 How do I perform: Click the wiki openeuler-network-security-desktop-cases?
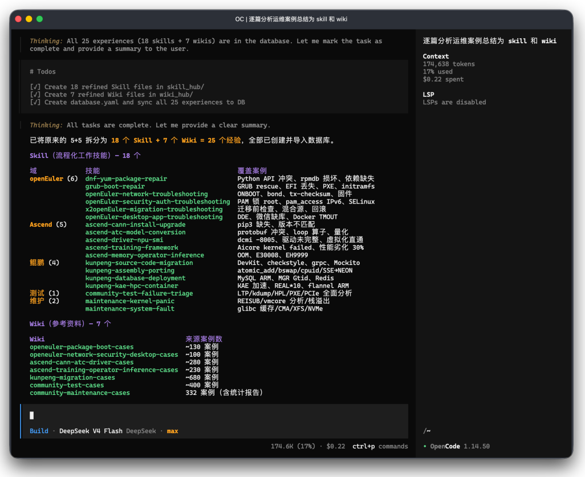(104, 354)
